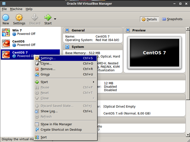This screenshot has height=142, width=190.
Task: Select the CentOS virtual machine
Action: coord(30,43)
